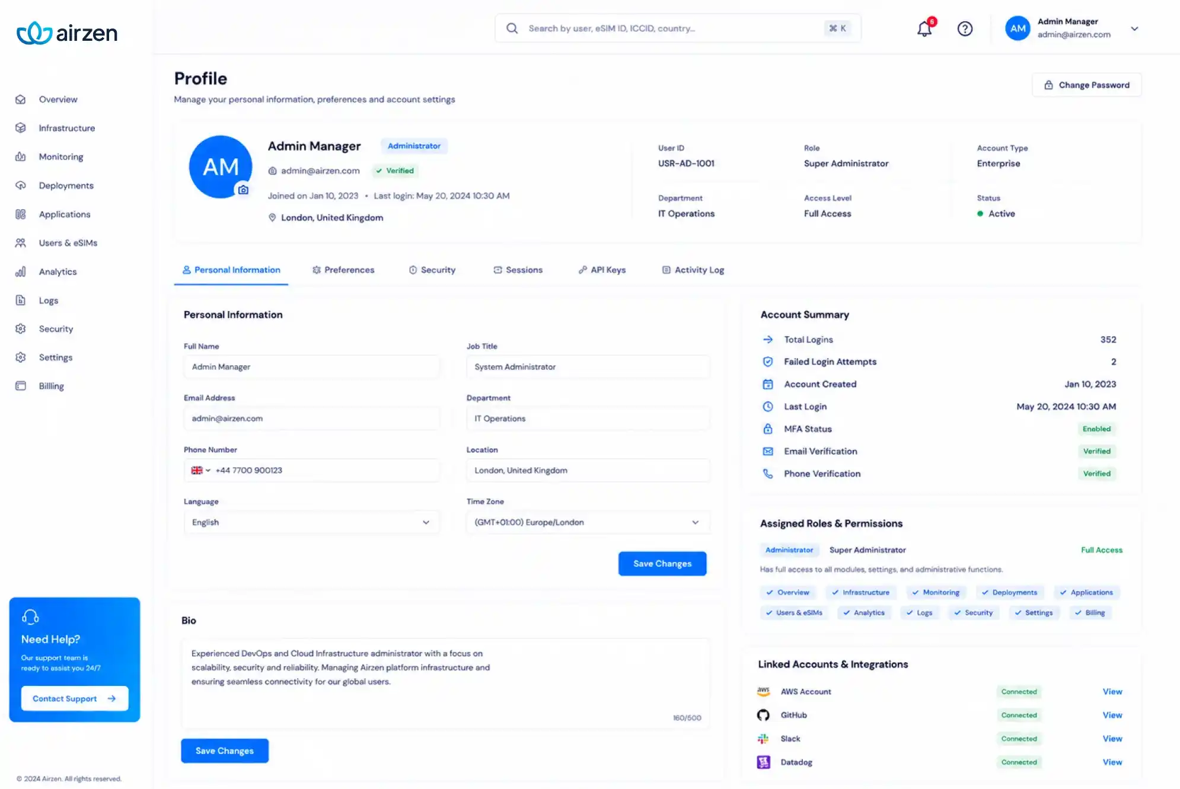Click the Job Title input field
The width and height of the screenshot is (1180, 789).
pyautogui.click(x=588, y=367)
